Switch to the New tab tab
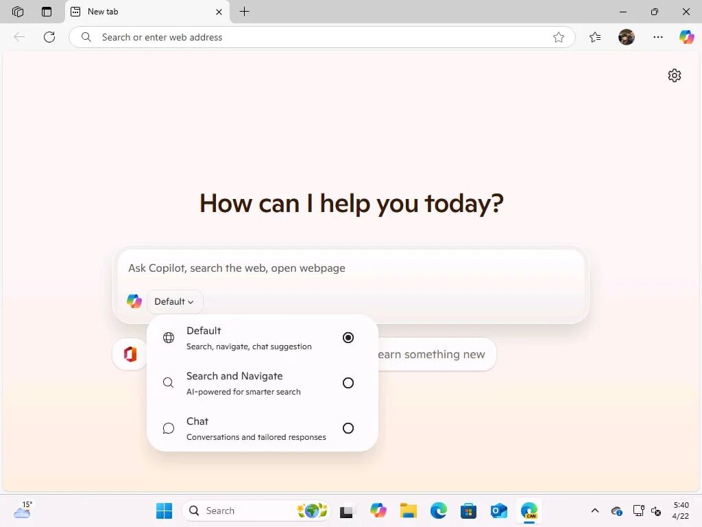The image size is (702, 527). (148, 12)
